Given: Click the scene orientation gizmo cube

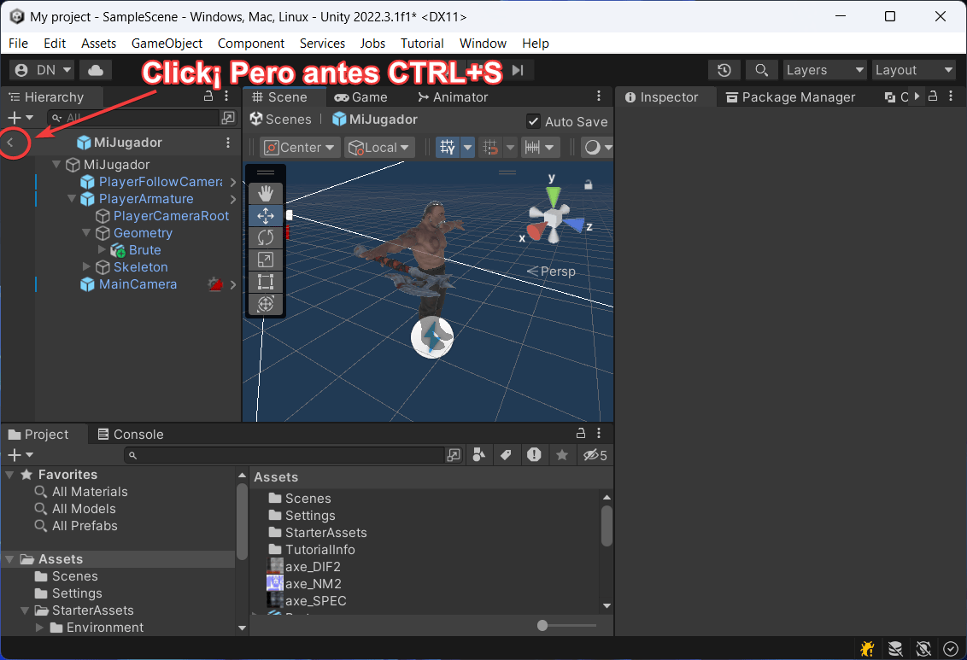Looking at the screenshot, I should pyautogui.click(x=554, y=217).
